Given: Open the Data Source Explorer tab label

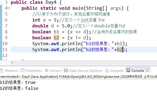Looking at the screenshot, I should click(86, 71).
